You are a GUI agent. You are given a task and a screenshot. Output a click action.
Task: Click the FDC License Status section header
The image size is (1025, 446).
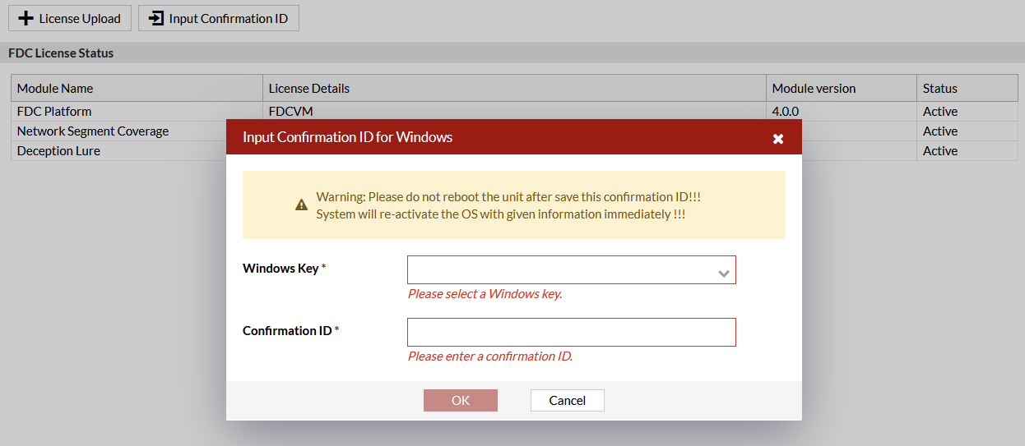61,53
